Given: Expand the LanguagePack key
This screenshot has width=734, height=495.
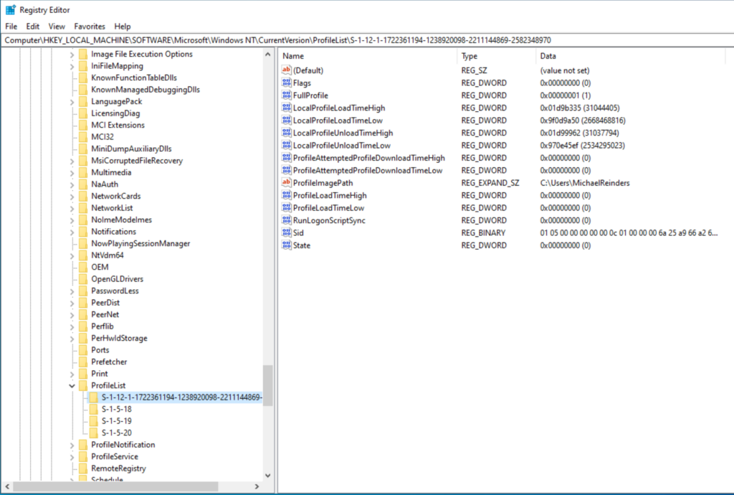Looking at the screenshot, I should pyautogui.click(x=72, y=102).
